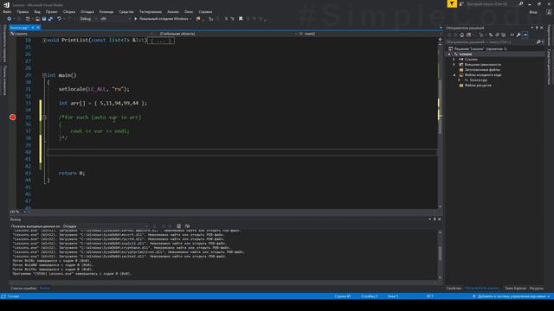This screenshot has height=311, width=554.
Task: Click the output panel vertical scrollbar
Action: (x=440, y=254)
